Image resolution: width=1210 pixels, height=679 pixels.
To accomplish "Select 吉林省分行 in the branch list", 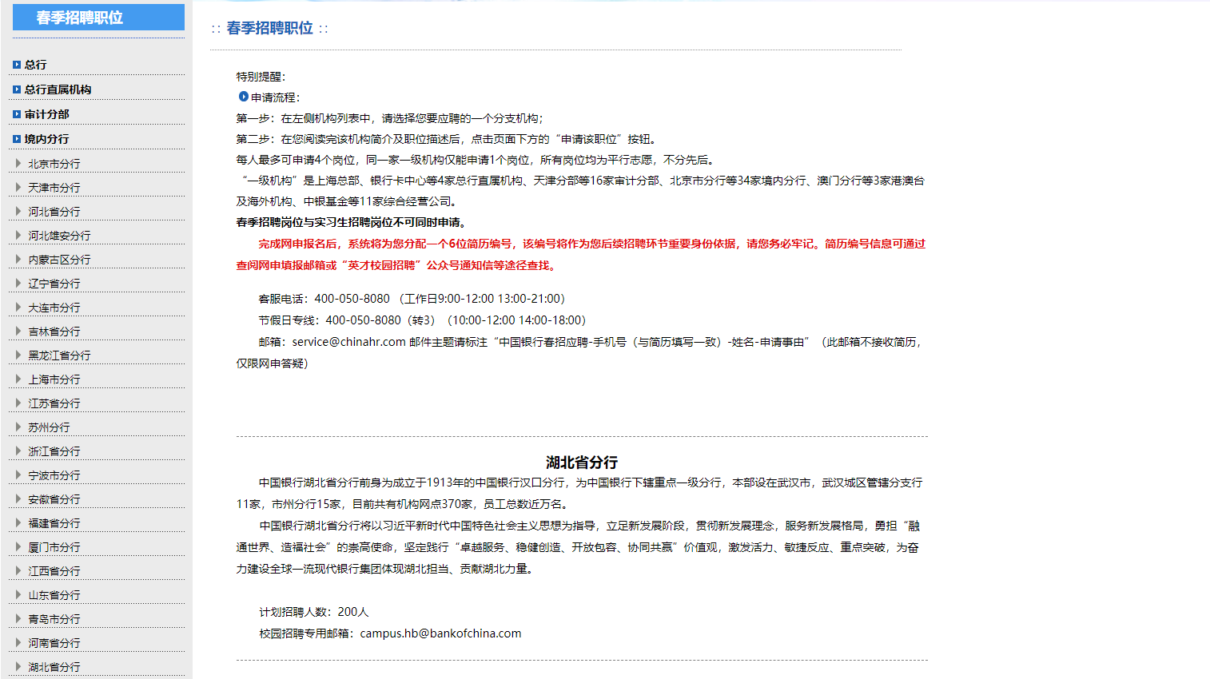I will pos(54,332).
